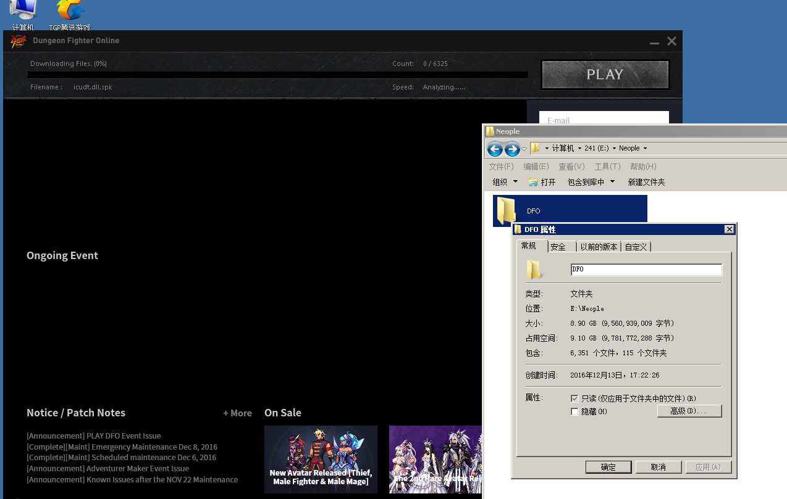Open the 组织 dropdown in explorer toolbar

point(505,182)
